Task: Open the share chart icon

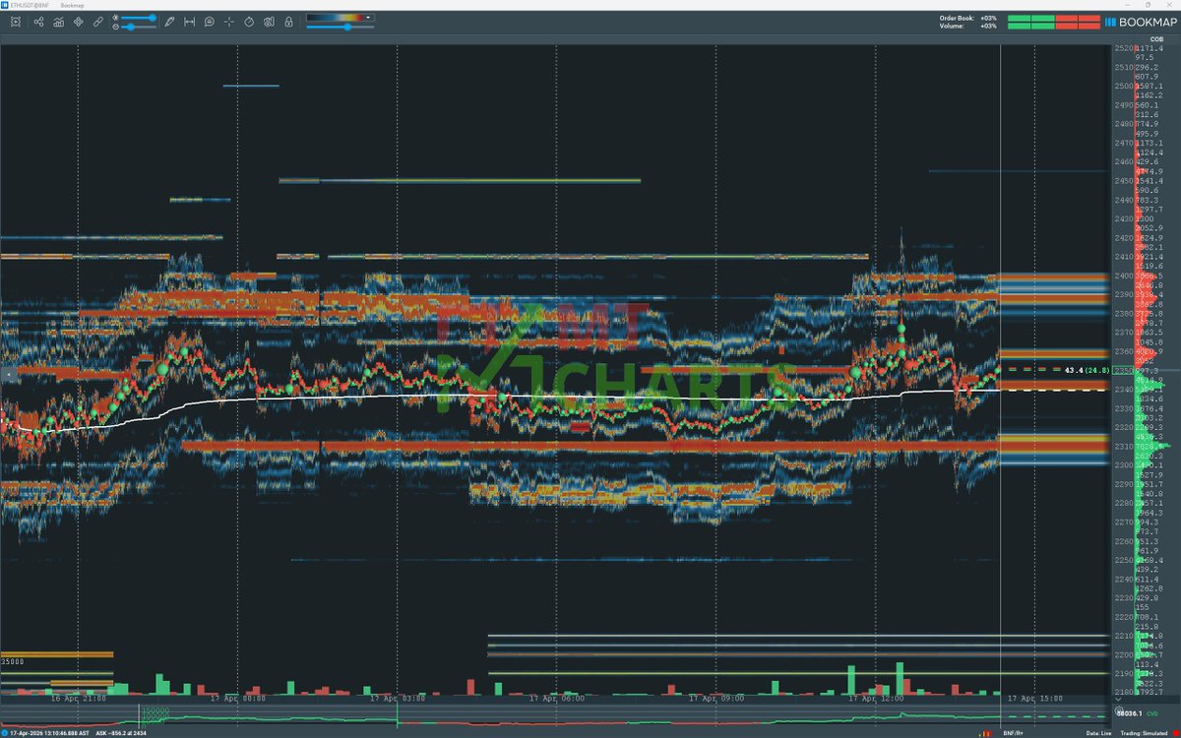Action: 38,22
